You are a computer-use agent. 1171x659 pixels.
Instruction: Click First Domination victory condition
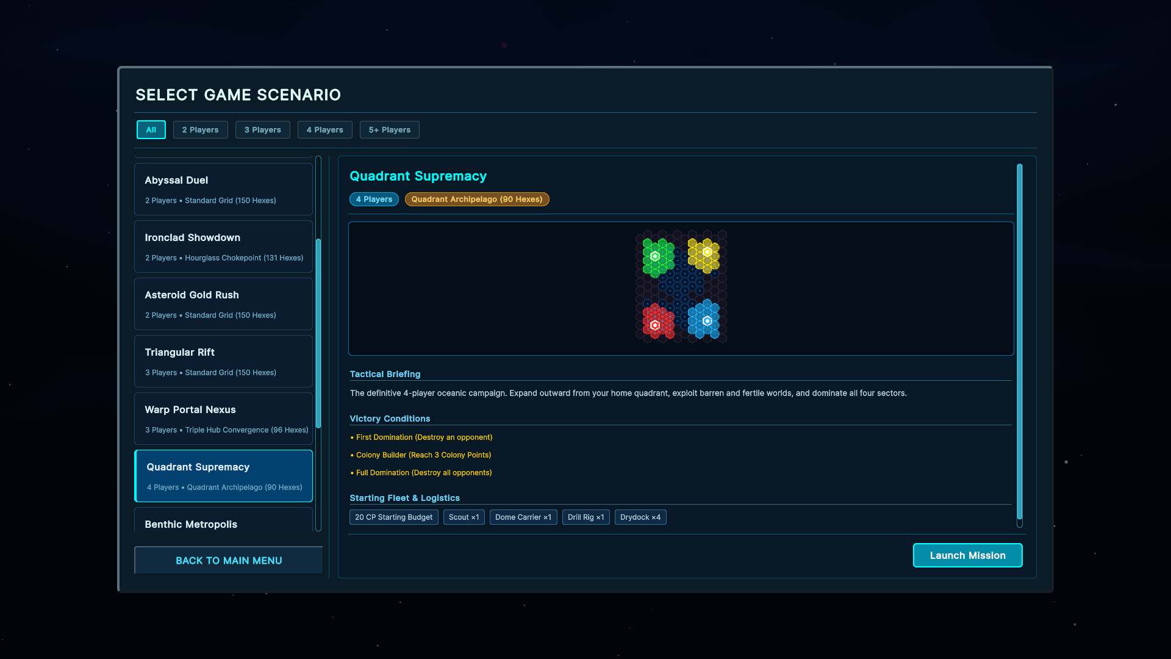[x=421, y=438]
